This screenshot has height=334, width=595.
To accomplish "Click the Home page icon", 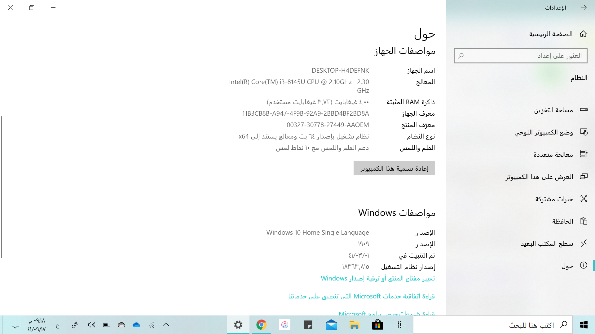I will [x=583, y=34].
